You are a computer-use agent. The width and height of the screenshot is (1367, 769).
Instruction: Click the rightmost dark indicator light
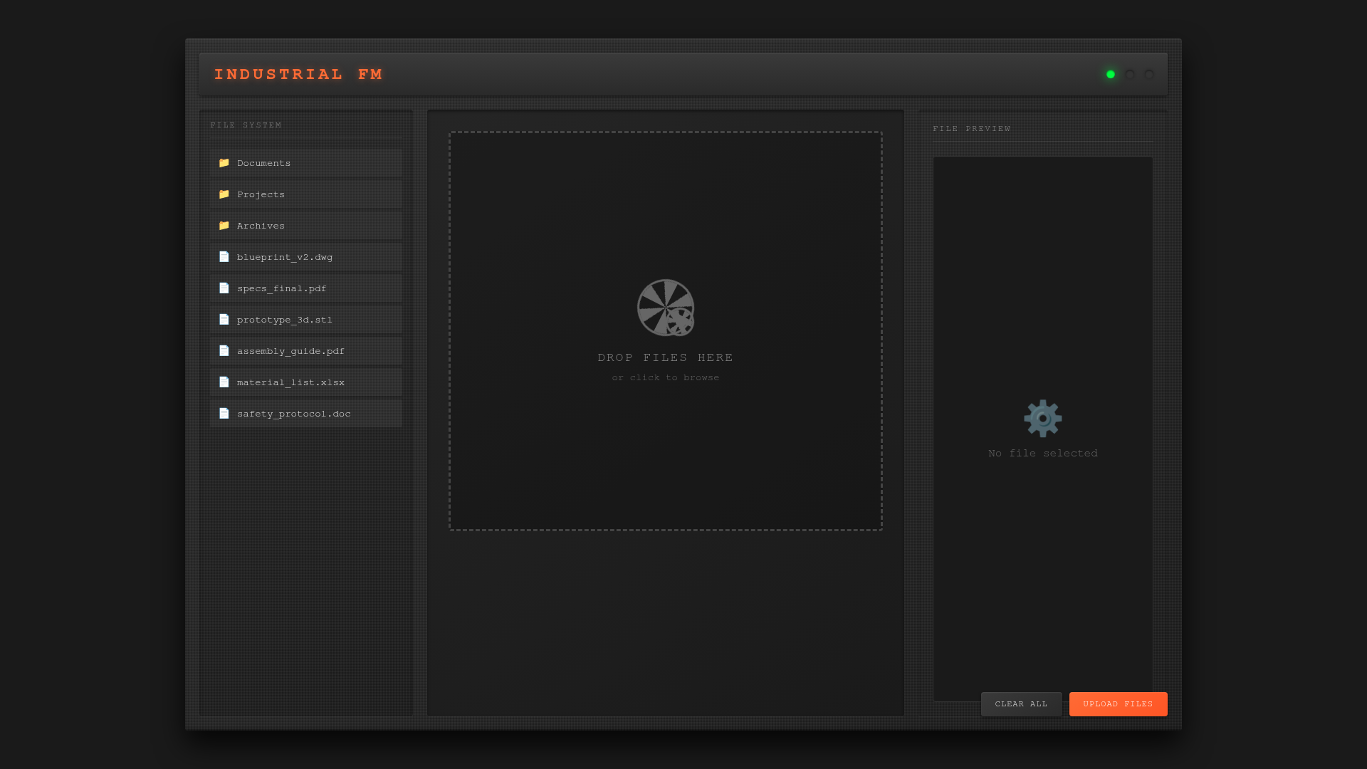1149,75
